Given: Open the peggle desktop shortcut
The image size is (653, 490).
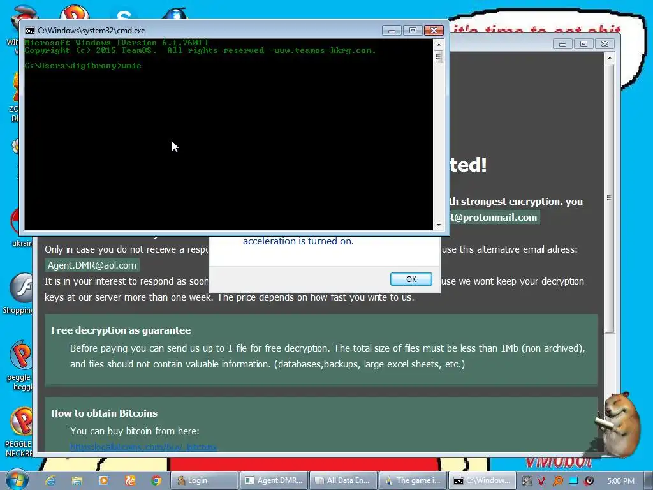Looking at the screenshot, I should 20,365.
